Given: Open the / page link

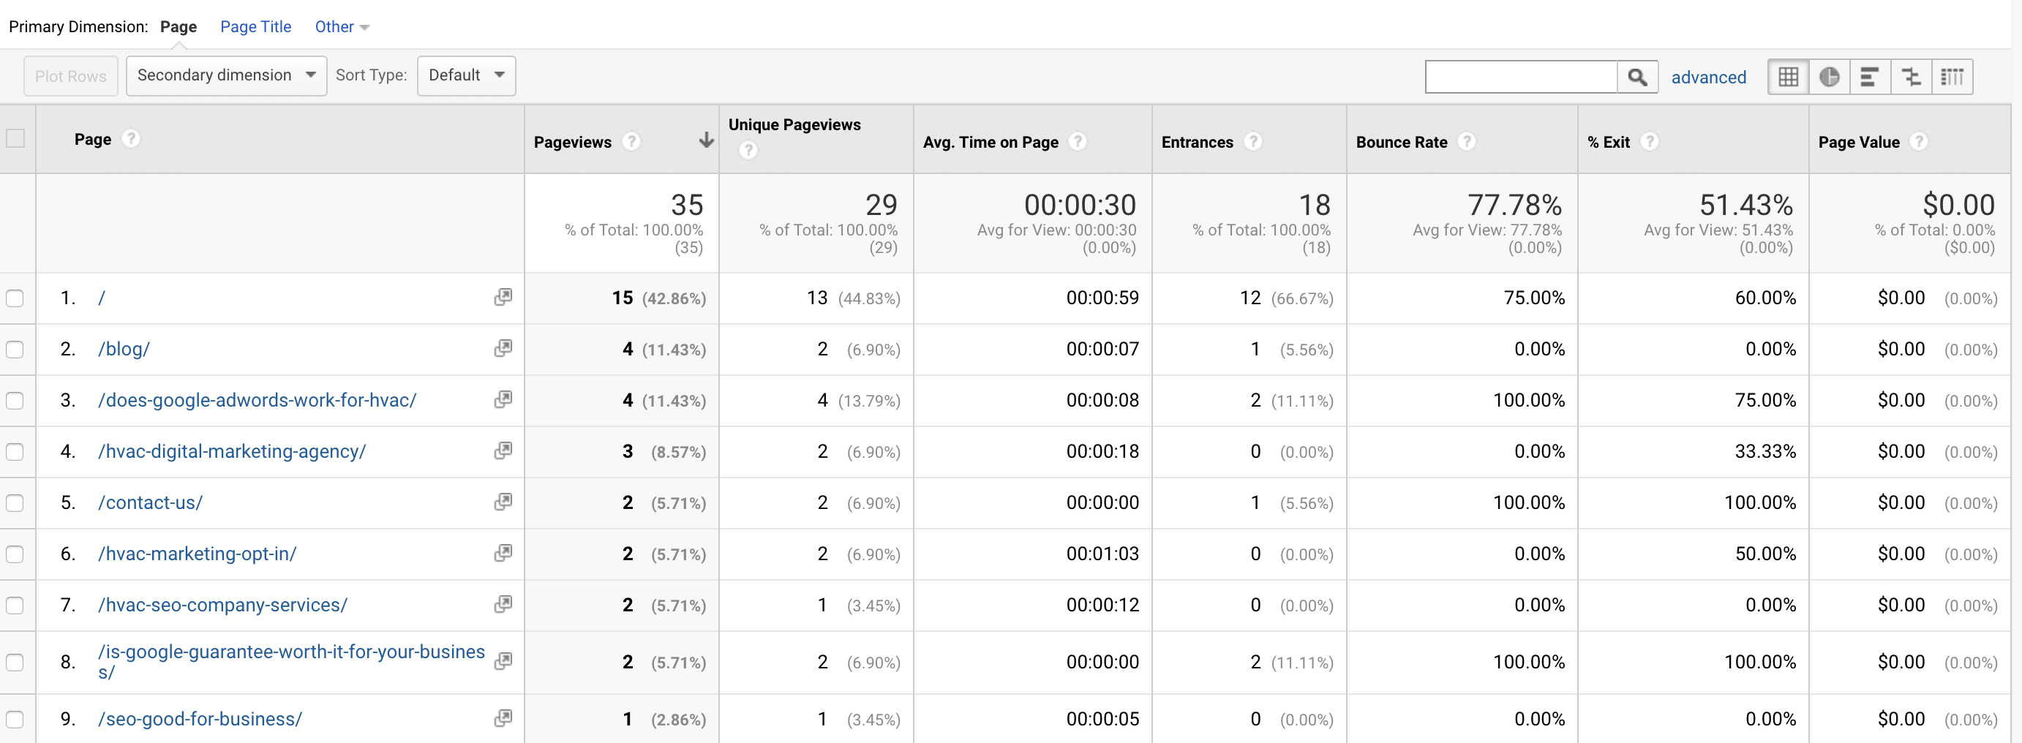Looking at the screenshot, I should tap(101, 298).
